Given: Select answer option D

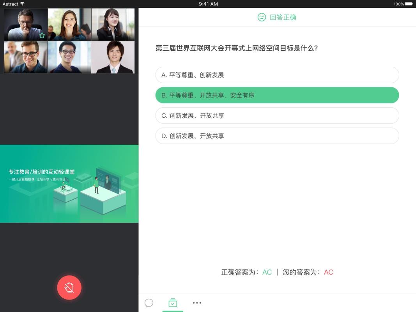Looking at the screenshot, I should click(x=277, y=136).
